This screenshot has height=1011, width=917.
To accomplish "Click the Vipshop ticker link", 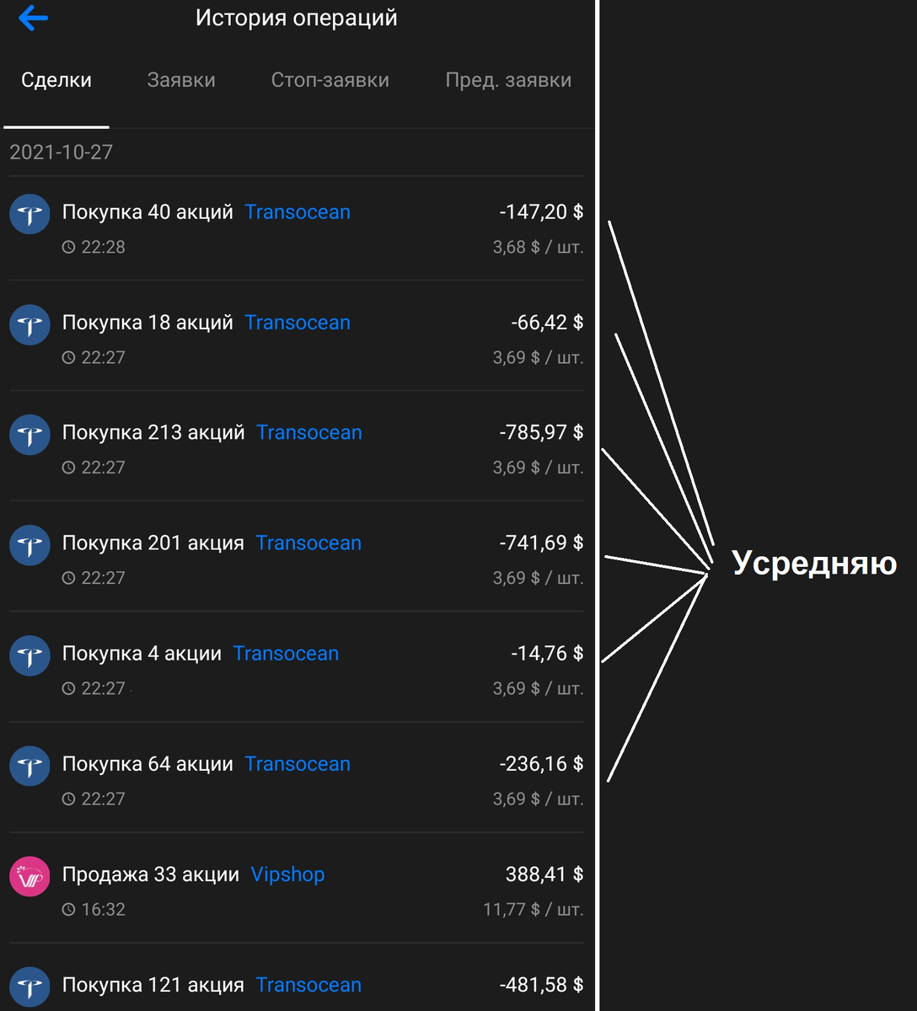I will [287, 875].
